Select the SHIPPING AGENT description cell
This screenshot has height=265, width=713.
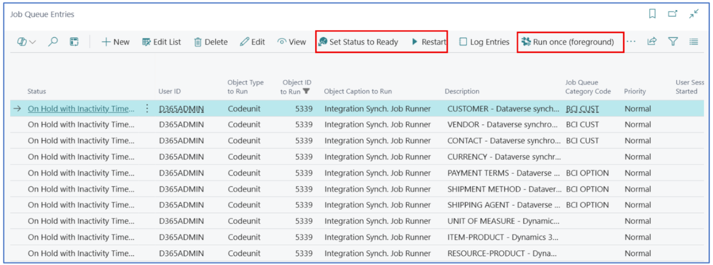pos(504,205)
